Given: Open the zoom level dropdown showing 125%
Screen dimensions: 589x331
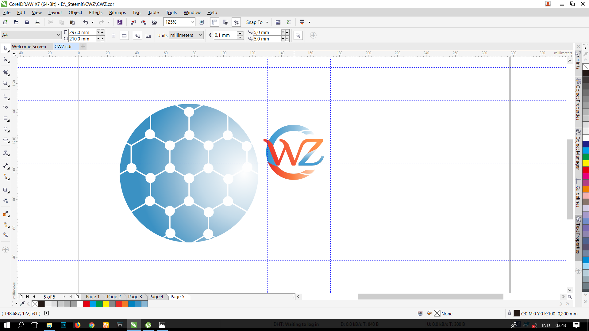Looking at the screenshot, I should 192,22.
